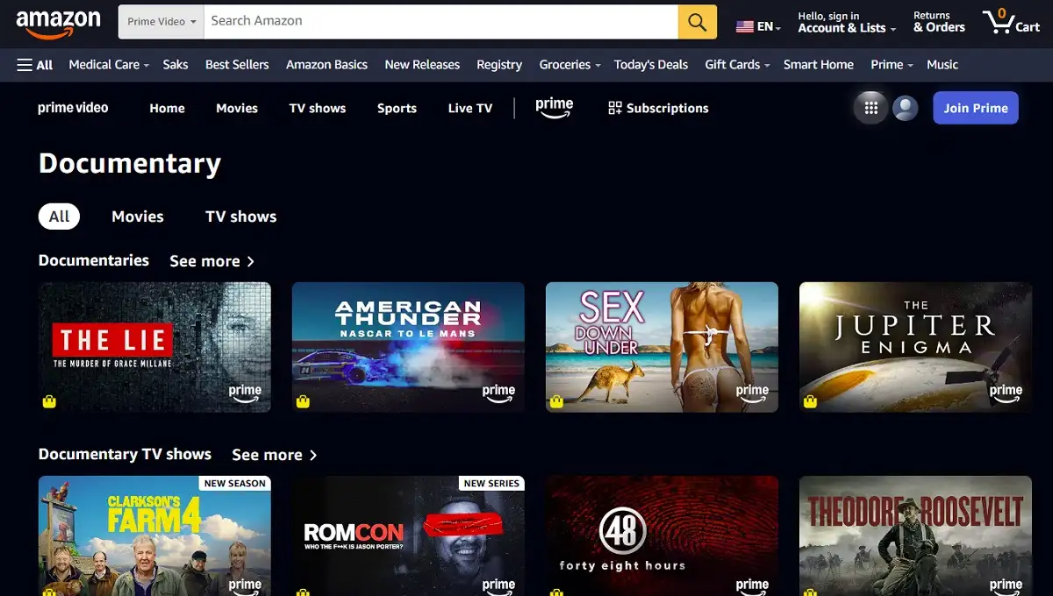Go to Prime Video Home tab
The image size is (1053, 596).
tap(167, 109)
